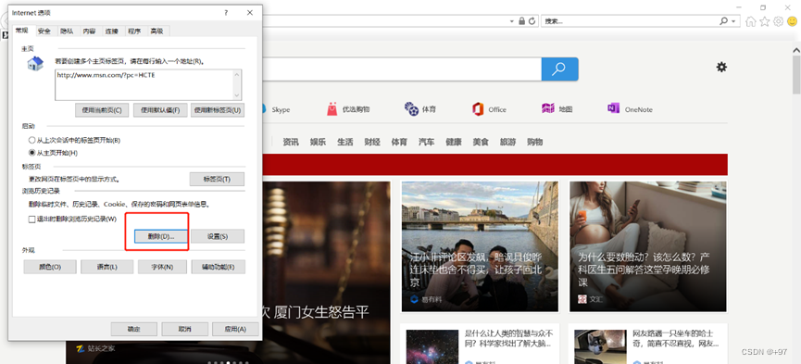Open 字体(N) appearance button

(162, 267)
